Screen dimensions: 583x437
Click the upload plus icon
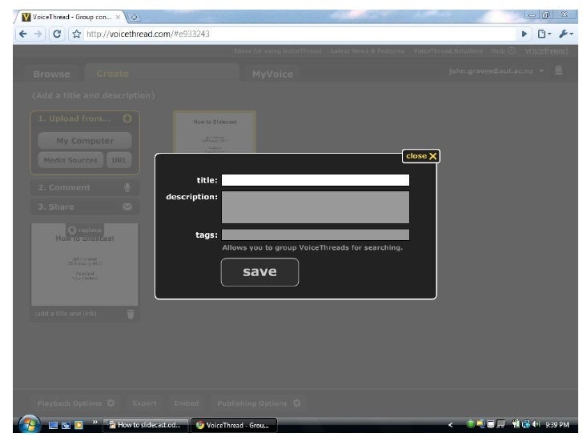[x=127, y=118]
